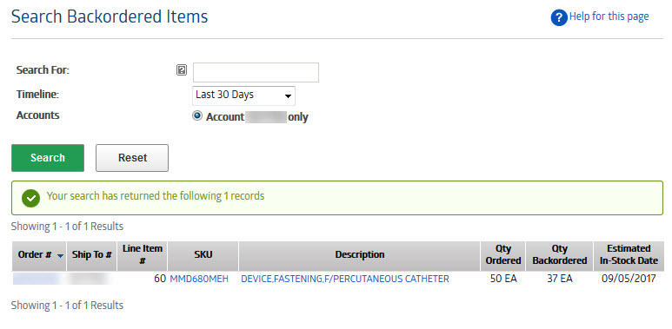Click the SKU column header
Viewport: 672px width, 329px height.
click(203, 255)
